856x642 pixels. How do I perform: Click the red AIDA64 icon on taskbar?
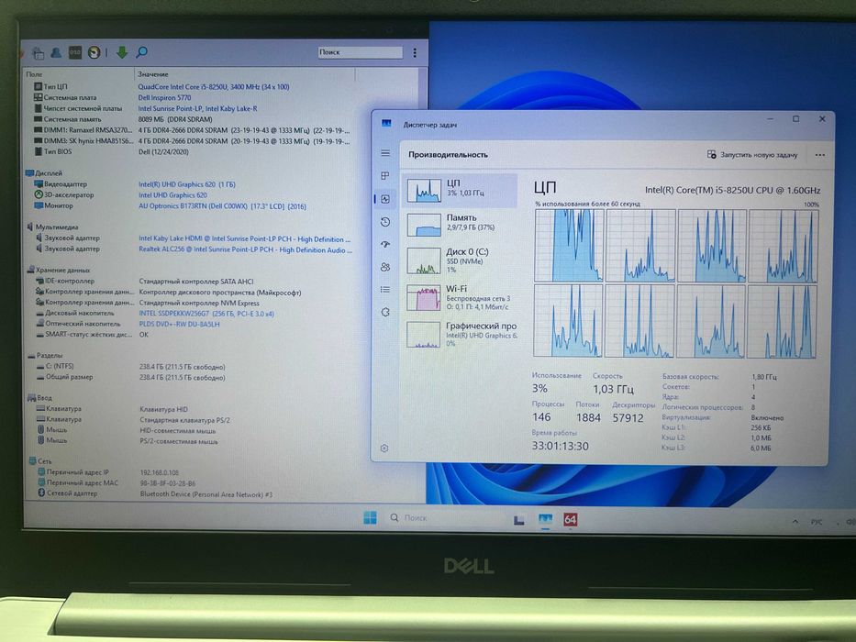(571, 519)
